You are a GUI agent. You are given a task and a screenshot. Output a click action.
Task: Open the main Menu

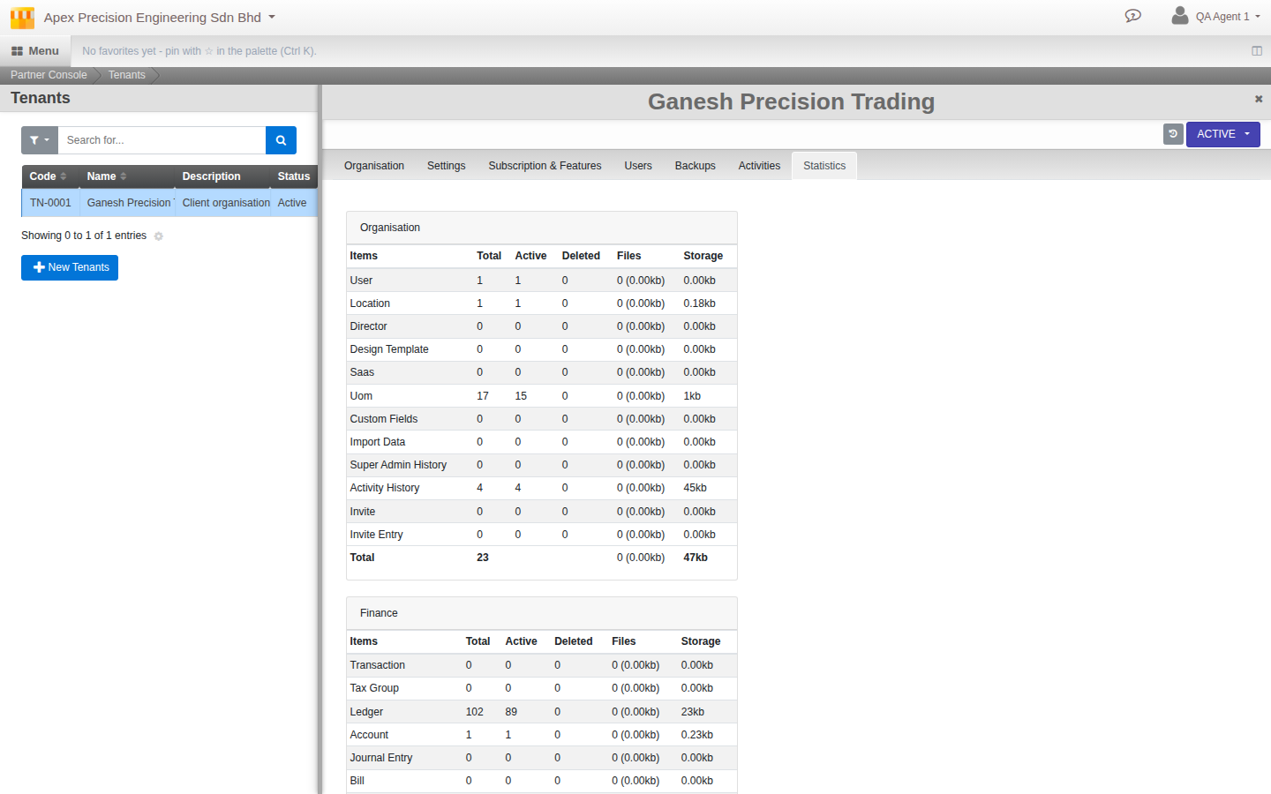(x=35, y=51)
